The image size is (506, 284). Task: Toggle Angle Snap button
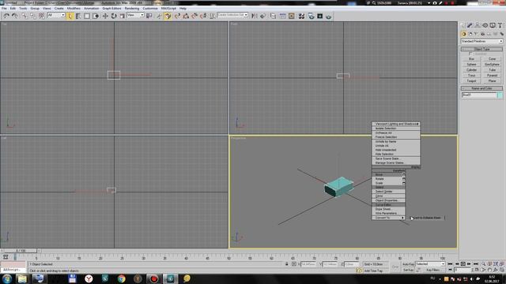click(x=186, y=16)
